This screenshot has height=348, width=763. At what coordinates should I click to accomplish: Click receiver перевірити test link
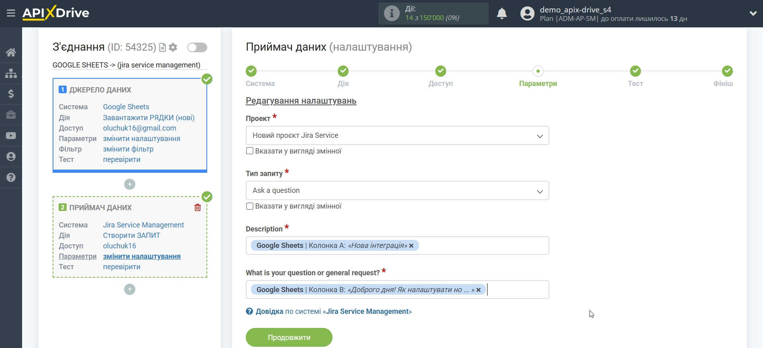(122, 267)
